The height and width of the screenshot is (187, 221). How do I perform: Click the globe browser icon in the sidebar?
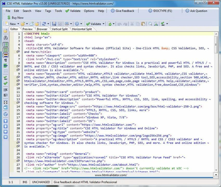click(6, 114)
